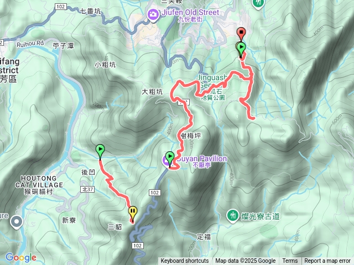This screenshot has width=354, height=265.
Task: Click the 燦光寮古道 place label
Action: click(x=261, y=216)
